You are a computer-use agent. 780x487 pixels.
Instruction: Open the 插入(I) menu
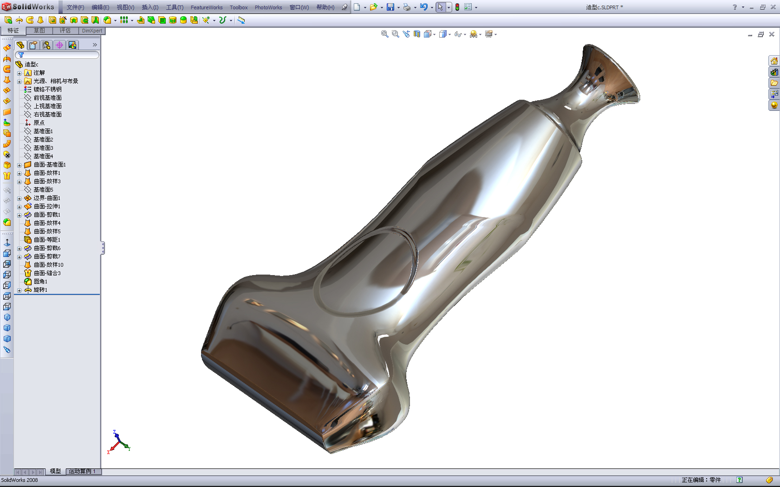tap(150, 7)
